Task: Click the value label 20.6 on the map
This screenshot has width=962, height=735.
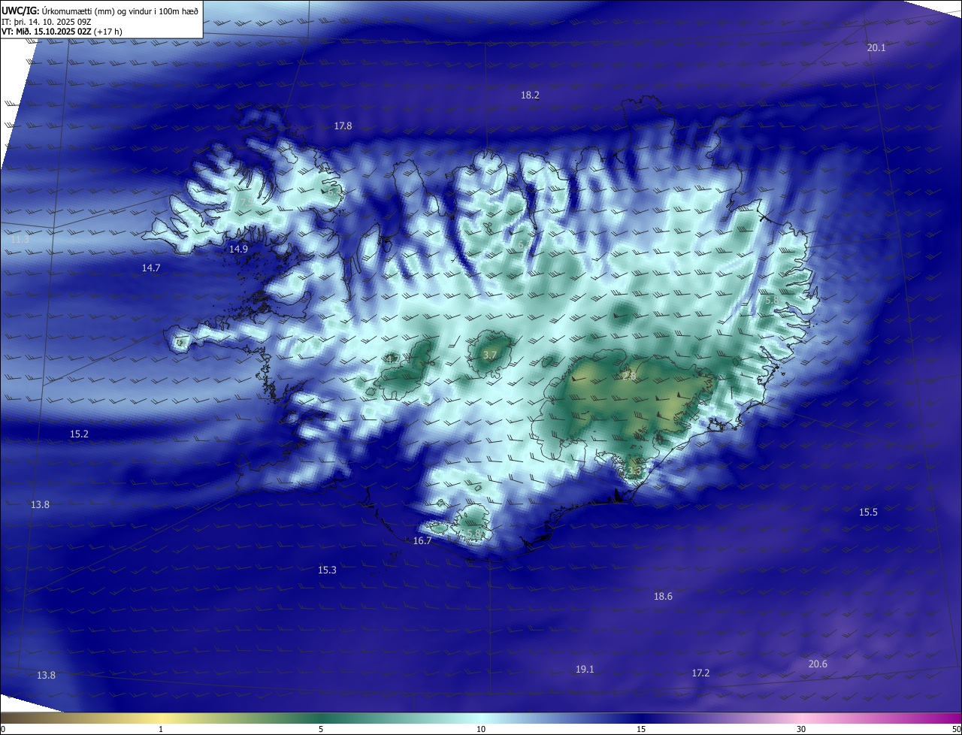Action: click(818, 664)
